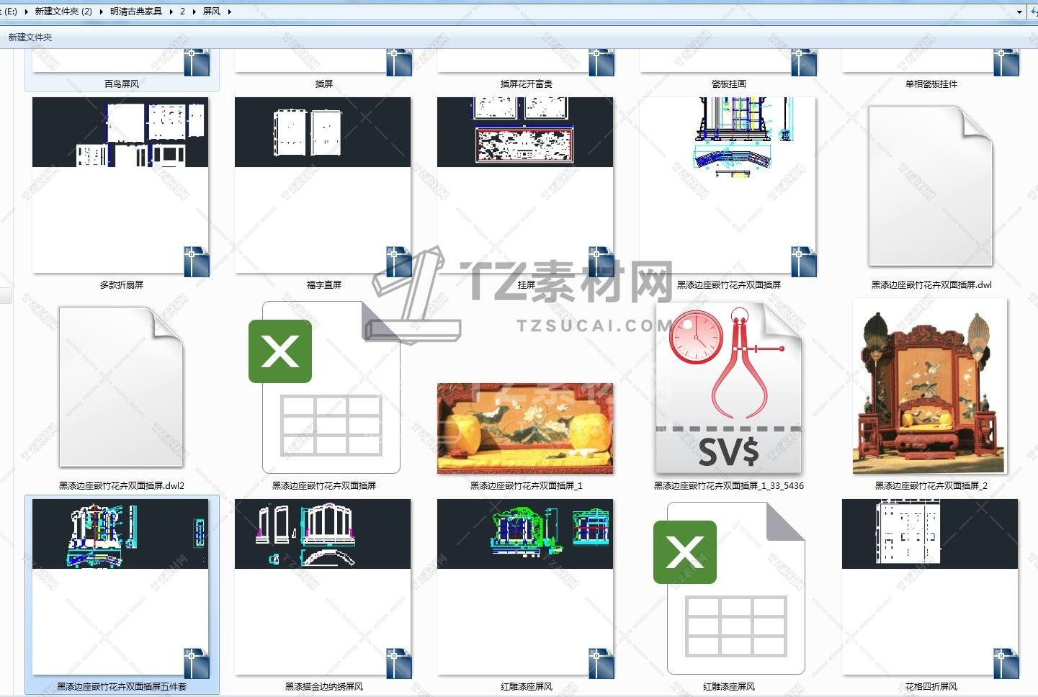Image resolution: width=1038 pixels, height=697 pixels.
Task: Click the 瓷板挂画 file name
Action: (x=729, y=84)
